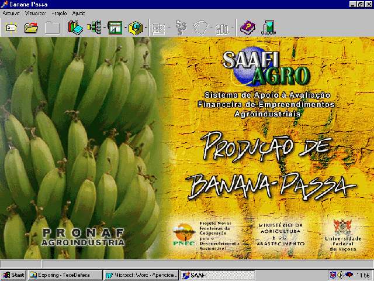Click the exit door icon
The height and width of the screenshot is (281, 374).
(x=269, y=28)
